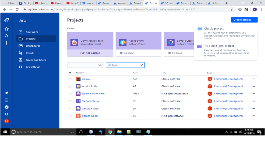The width and height of the screenshot is (265, 149).
Task: Star the Sample Classic project
Action: point(70,101)
